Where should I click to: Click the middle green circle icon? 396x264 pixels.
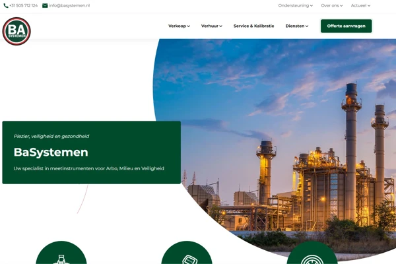[187, 255]
